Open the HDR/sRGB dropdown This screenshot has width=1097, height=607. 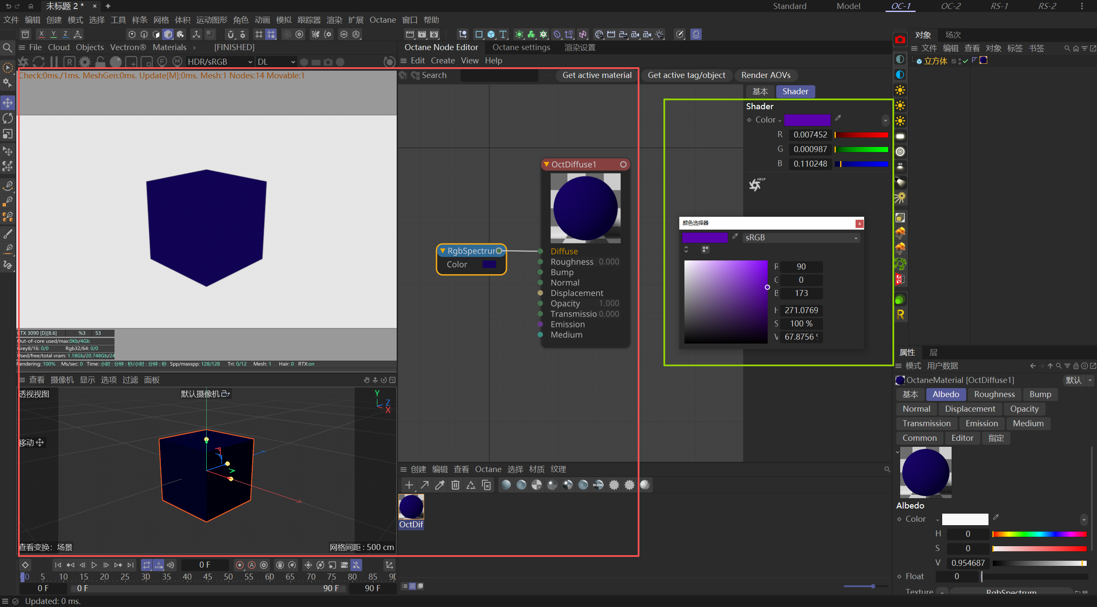coord(220,62)
